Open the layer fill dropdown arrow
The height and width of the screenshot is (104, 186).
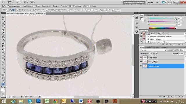click(x=185, y=53)
